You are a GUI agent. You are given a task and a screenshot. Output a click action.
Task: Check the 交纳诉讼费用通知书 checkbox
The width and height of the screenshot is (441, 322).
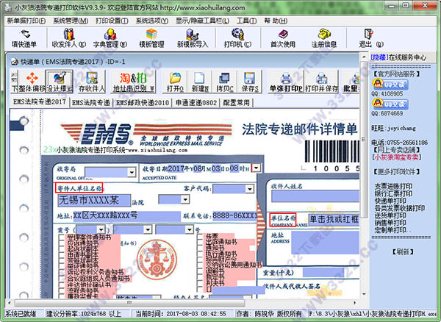click(x=200, y=265)
